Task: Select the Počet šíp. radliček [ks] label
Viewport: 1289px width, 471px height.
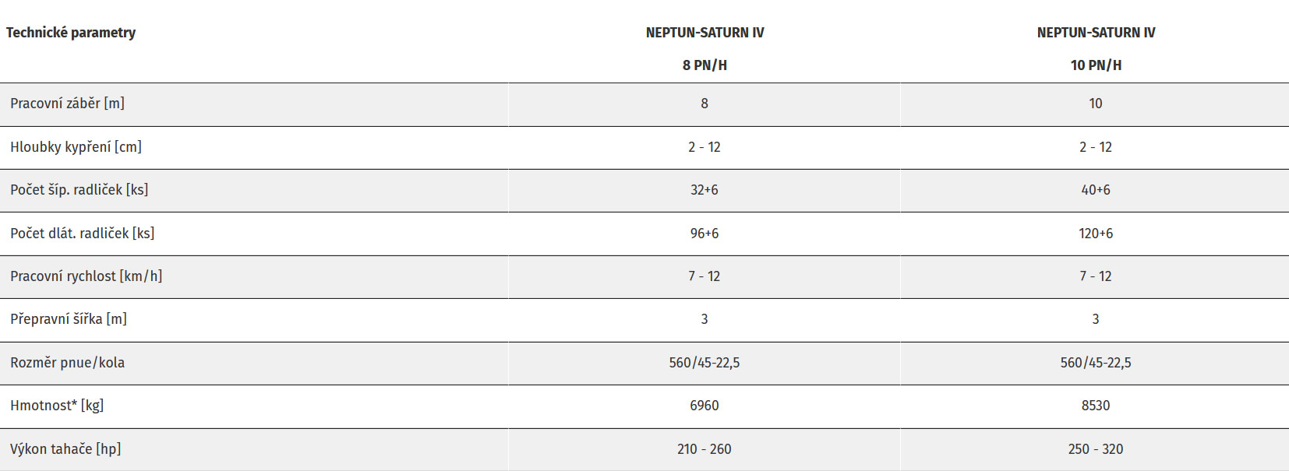Action: (x=79, y=190)
